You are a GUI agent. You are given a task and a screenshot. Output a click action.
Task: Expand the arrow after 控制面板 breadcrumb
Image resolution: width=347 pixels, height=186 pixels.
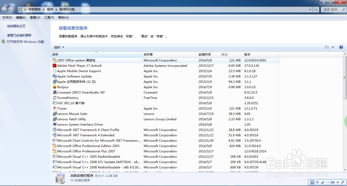(44, 9)
